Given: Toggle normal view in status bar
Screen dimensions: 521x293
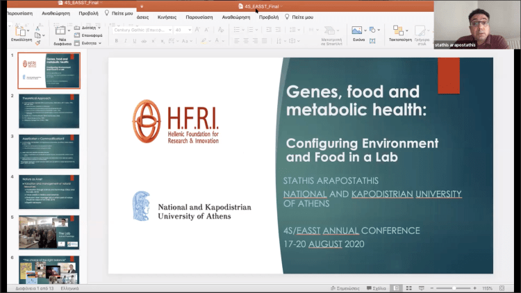Looking at the screenshot, I should click(x=395, y=288).
